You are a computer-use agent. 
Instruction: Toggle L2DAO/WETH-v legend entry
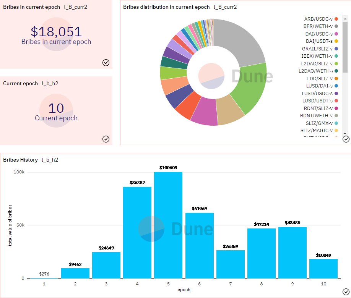(318, 71)
